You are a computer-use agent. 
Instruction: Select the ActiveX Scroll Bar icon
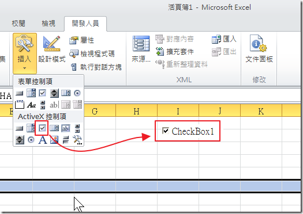pos(77,128)
